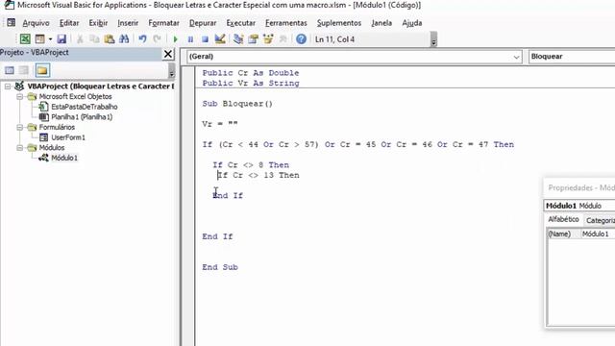Open the Ferramentas menu
This screenshot has width=615, height=346.
286,23
